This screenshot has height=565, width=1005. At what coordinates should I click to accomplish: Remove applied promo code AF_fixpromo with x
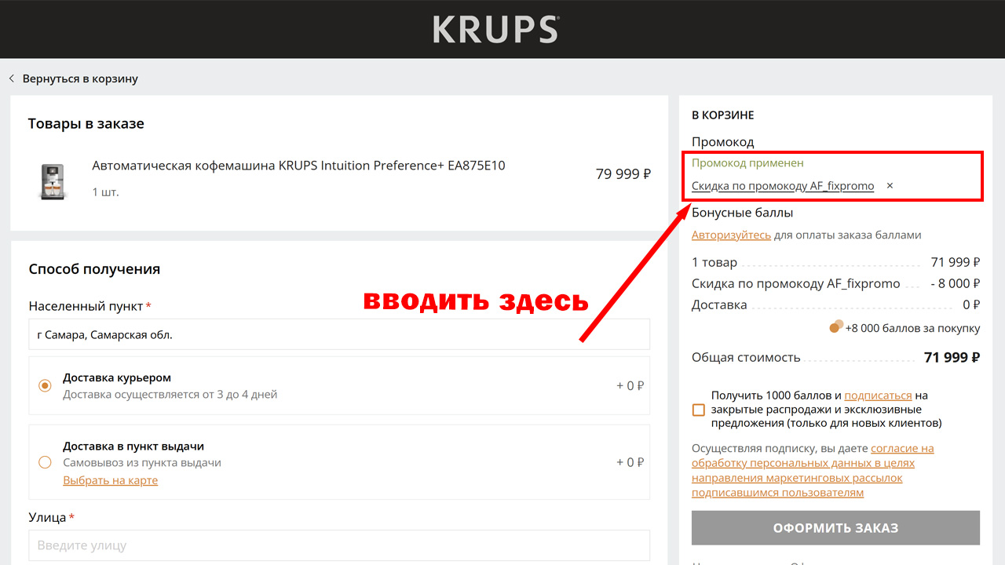pyautogui.click(x=890, y=186)
